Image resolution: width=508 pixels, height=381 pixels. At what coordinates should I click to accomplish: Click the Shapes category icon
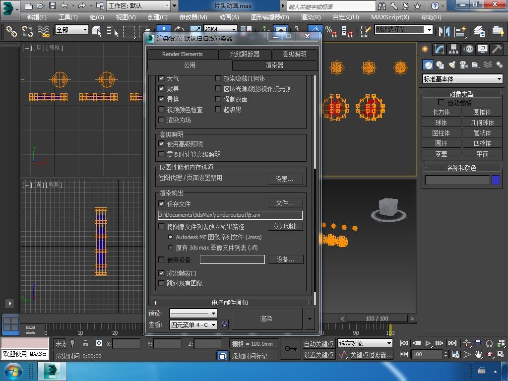(440, 65)
